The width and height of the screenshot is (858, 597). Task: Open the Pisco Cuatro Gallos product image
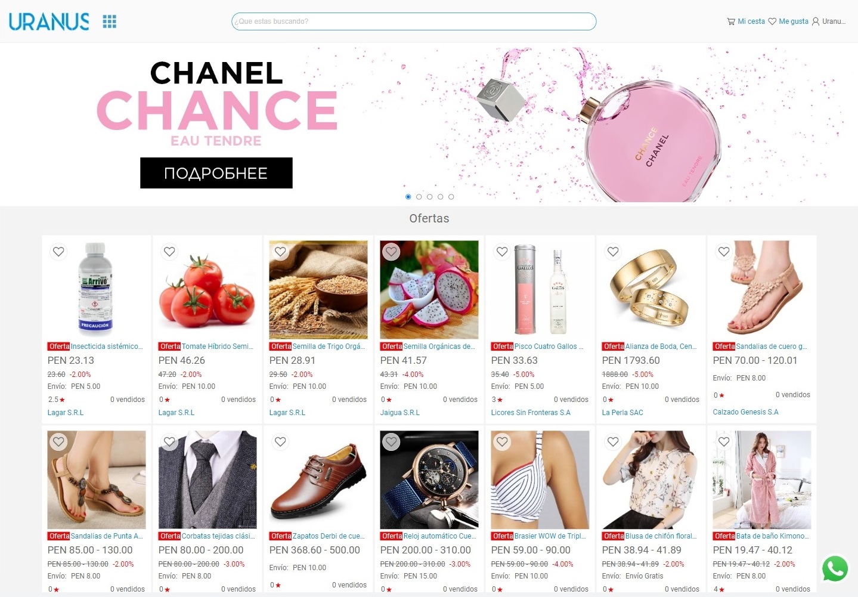coord(540,290)
